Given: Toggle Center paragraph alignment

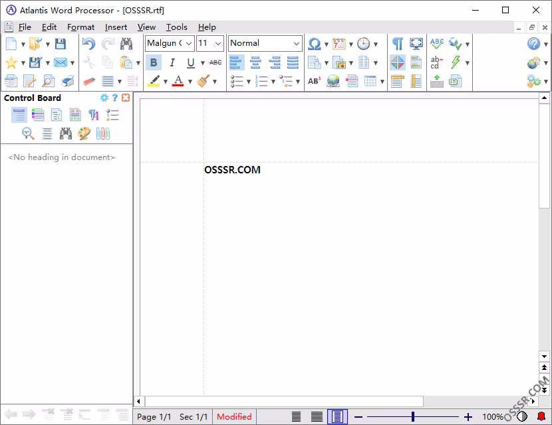Looking at the screenshot, I should tap(255, 62).
